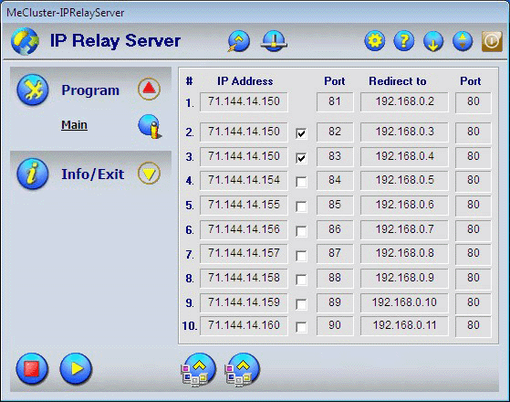This screenshot has height=402, width=510.
Task: Click the down arrow globe icon
Action: (433, 41)
